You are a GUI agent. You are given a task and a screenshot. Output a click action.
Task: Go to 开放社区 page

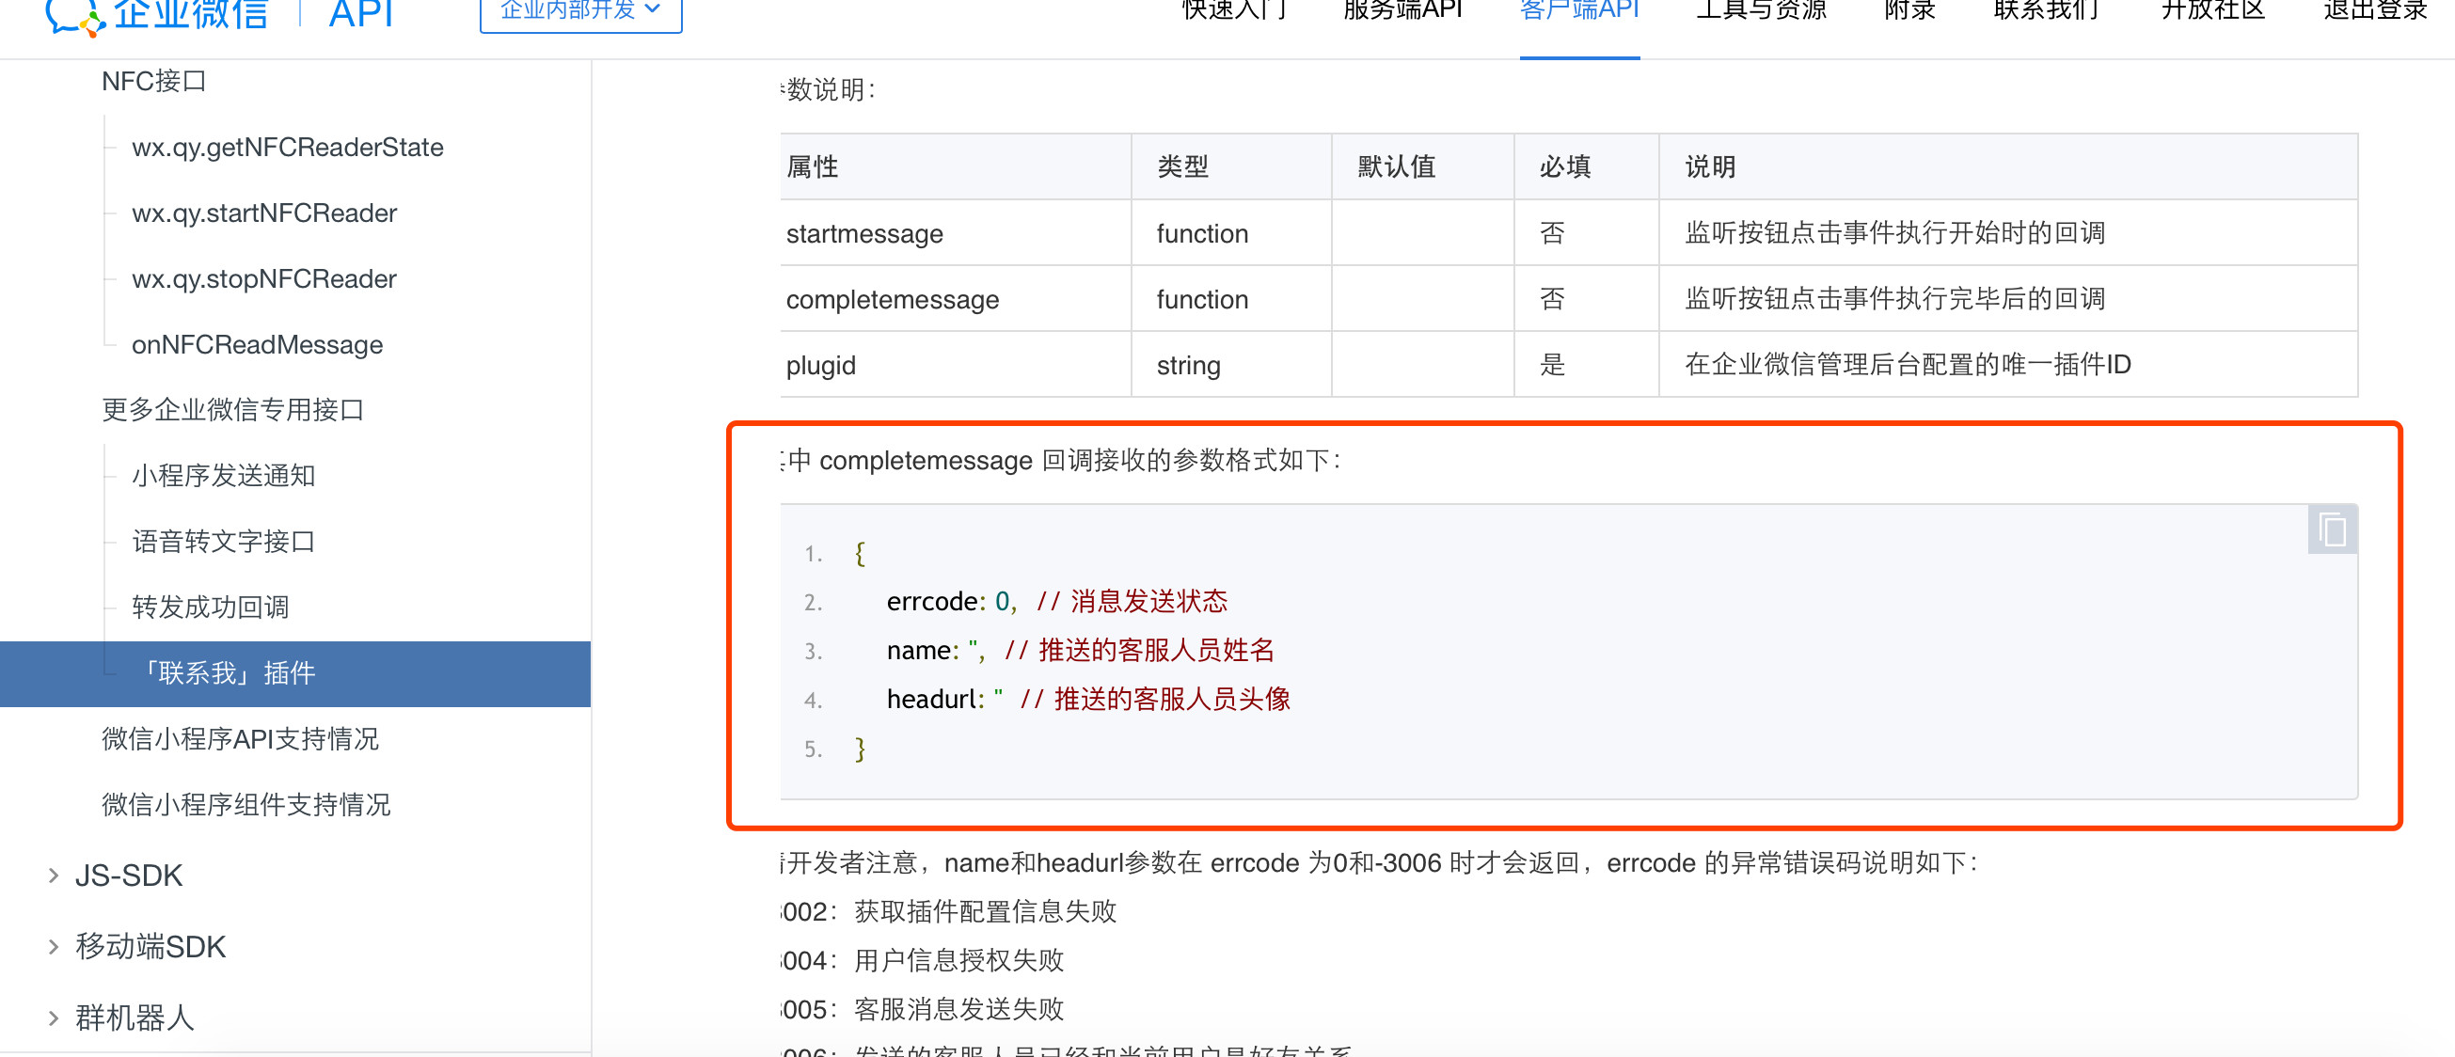(2212, 11)
